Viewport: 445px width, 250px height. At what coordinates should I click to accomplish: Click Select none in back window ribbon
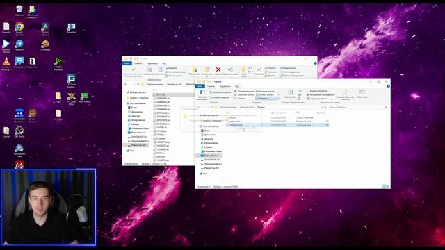click(x=290, y=72)
